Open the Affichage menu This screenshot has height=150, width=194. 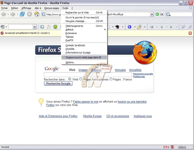[x=26, y=8]
